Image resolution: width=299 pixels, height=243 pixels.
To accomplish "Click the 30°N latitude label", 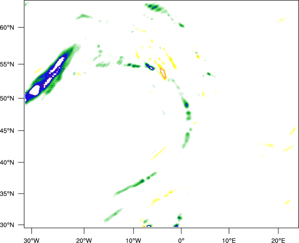I will pyautogui.click(x=7, y=225).
